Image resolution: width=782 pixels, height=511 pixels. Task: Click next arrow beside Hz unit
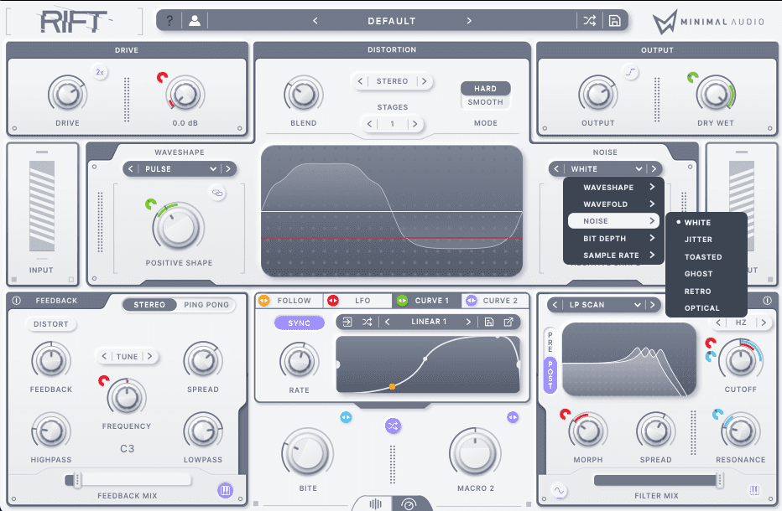[x=763, y=323]
